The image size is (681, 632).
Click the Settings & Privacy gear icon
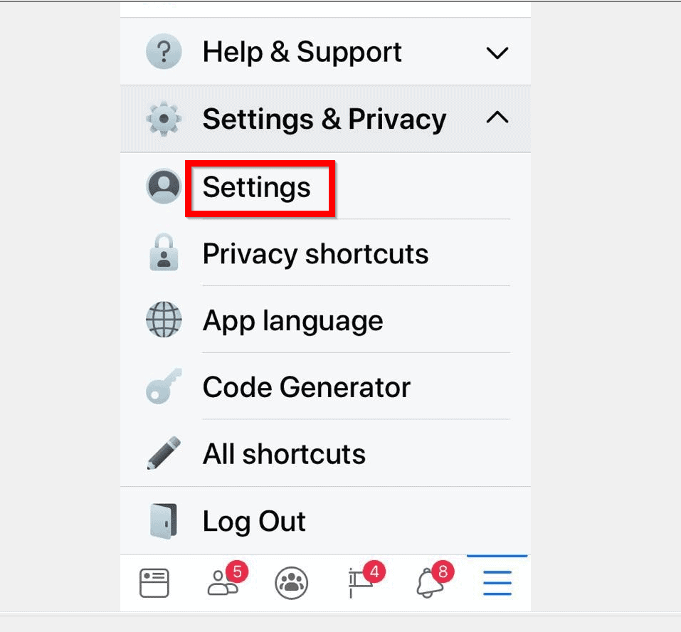164,119
